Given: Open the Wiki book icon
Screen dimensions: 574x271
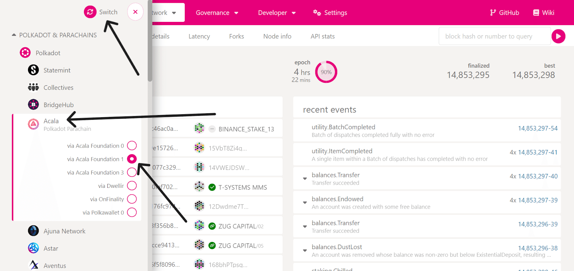Looking at the screenshot, I should pyautogui.click(x=536, y=13).
